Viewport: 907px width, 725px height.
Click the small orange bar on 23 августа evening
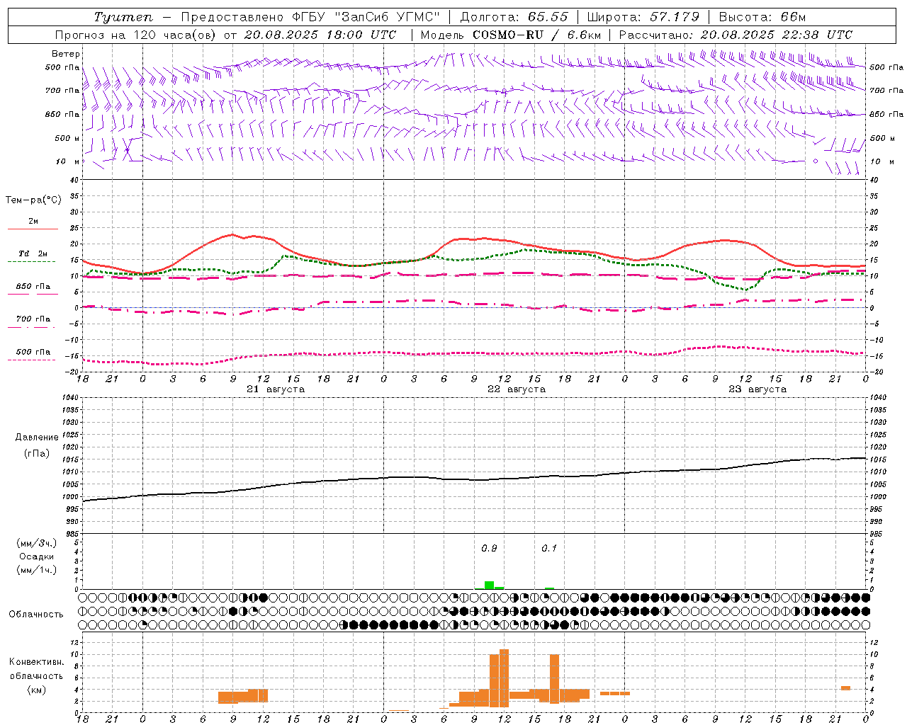coord(845,688)
